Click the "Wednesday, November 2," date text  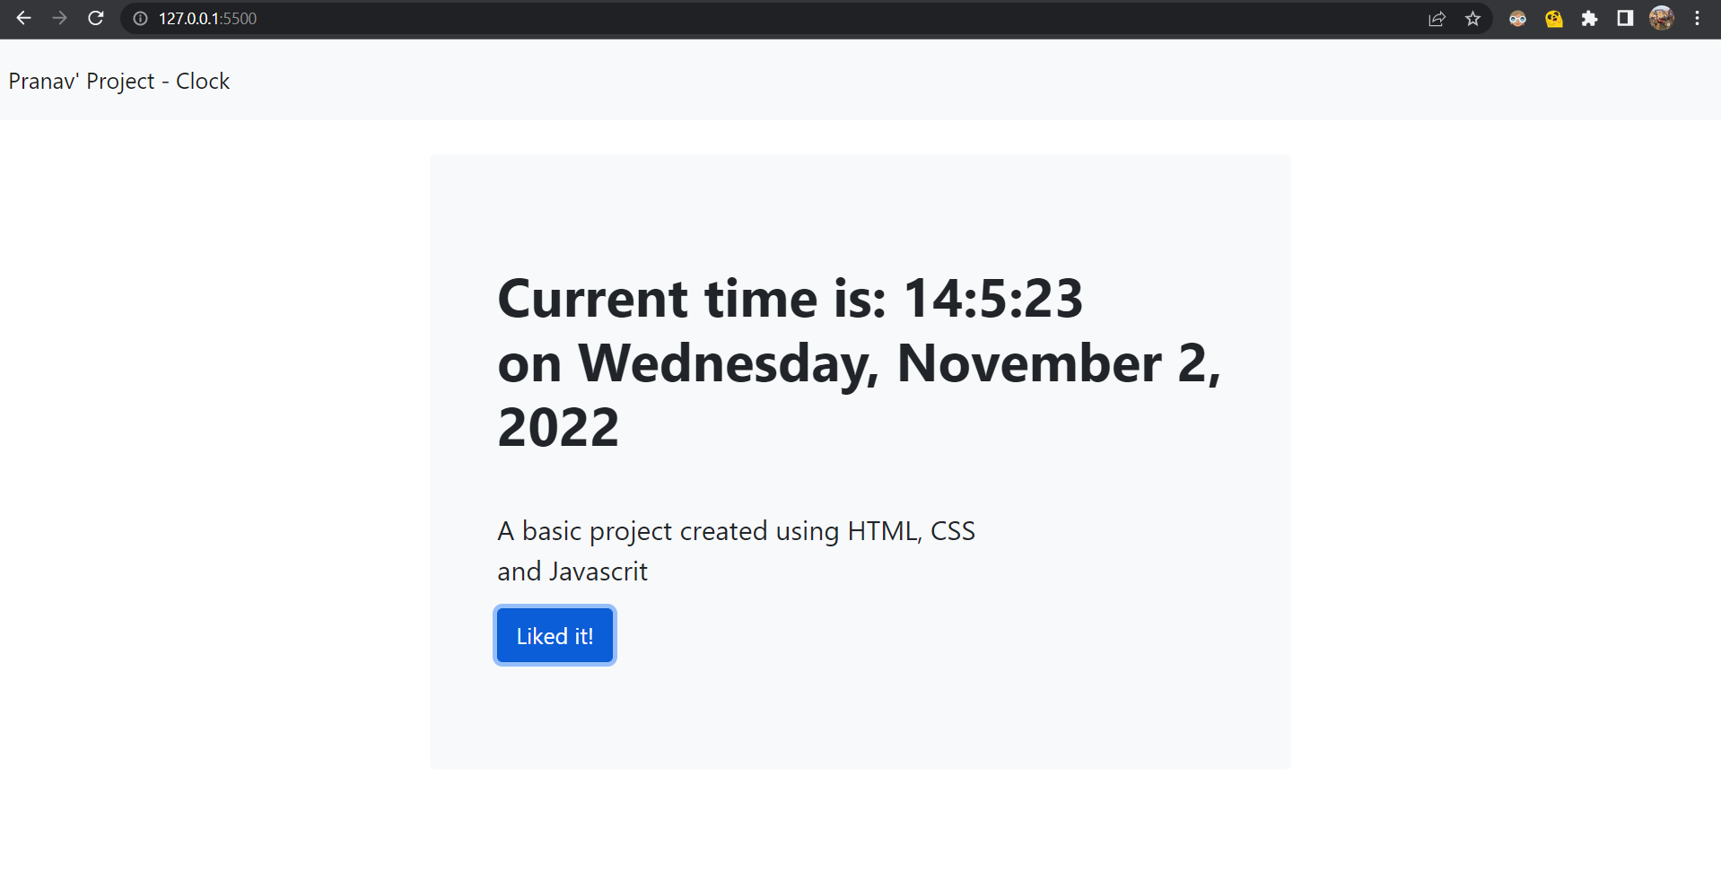(x=899, y=363)
